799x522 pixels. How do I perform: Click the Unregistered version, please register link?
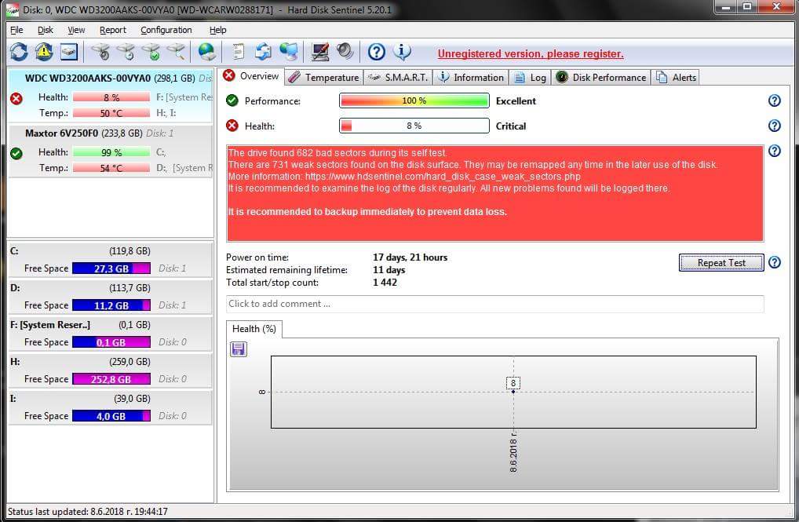click(x=531, y=53)
